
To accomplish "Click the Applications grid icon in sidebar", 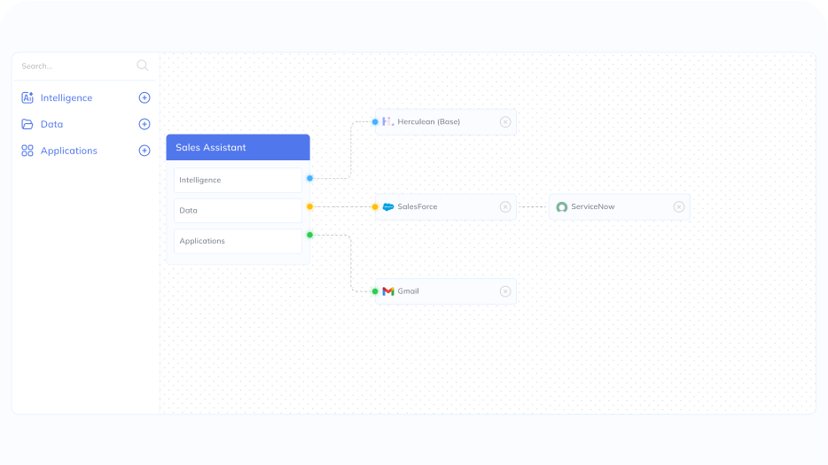I will pos(27,151).
